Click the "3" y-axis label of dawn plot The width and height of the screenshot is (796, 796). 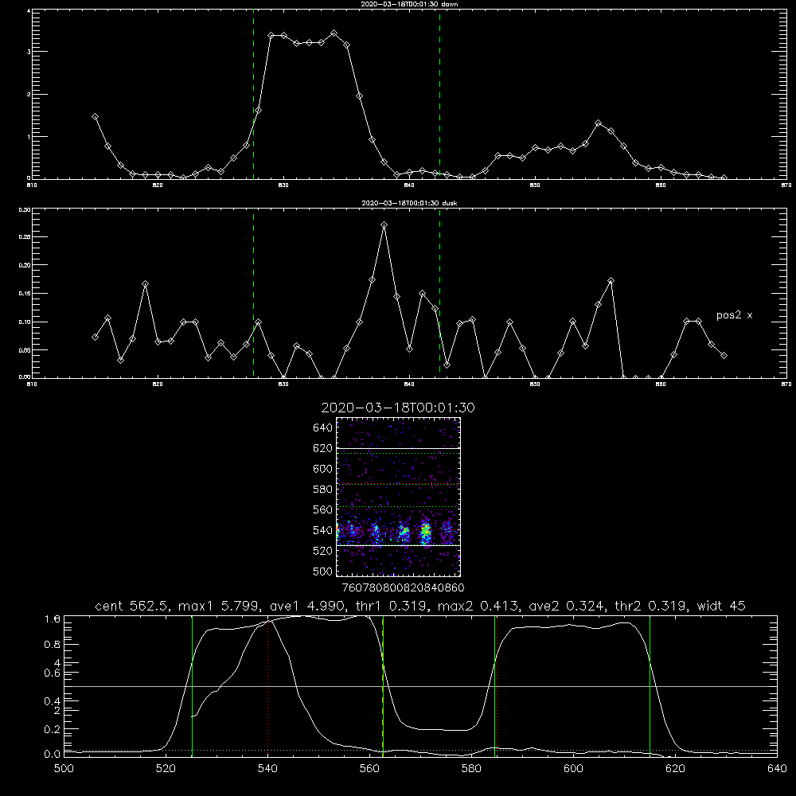[29, 52]
